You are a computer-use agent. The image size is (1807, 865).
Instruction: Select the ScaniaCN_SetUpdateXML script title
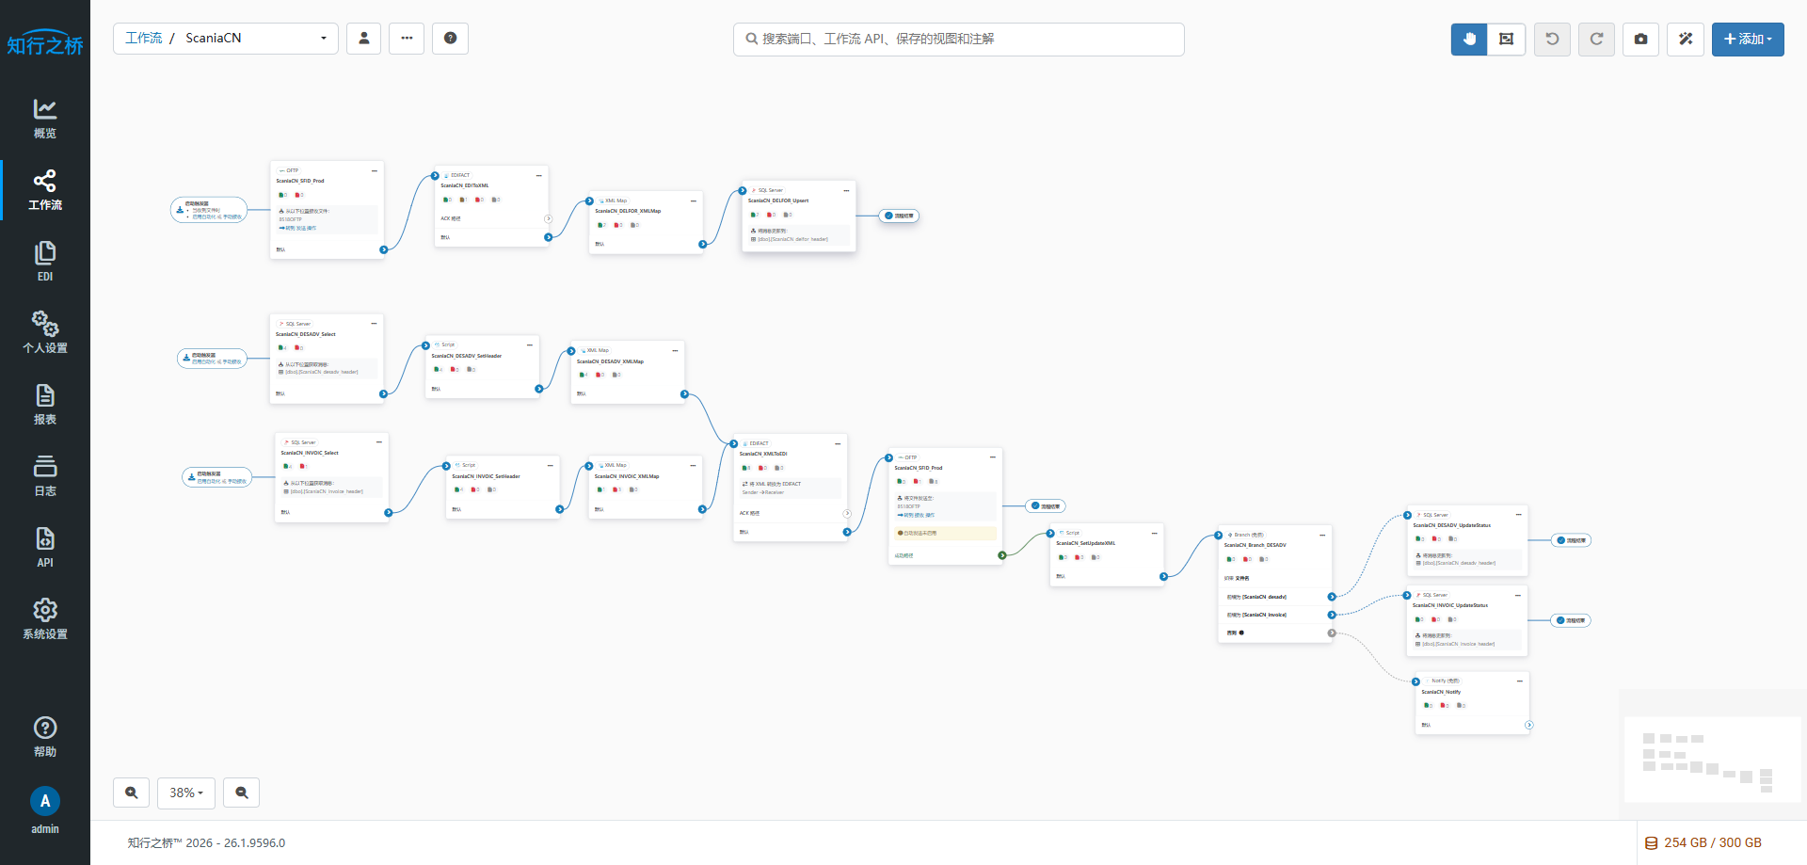[x=1086, y=543]
